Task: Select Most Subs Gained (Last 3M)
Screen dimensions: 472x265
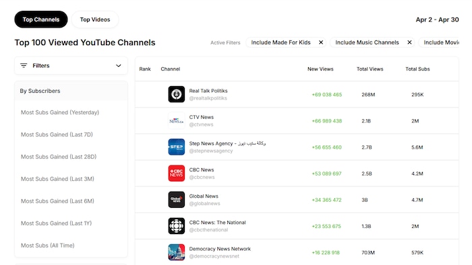Action: click(x=57, y=179)
